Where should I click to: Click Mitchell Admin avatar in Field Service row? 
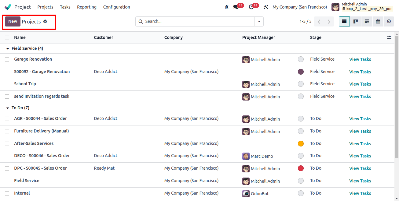(246, 181)
